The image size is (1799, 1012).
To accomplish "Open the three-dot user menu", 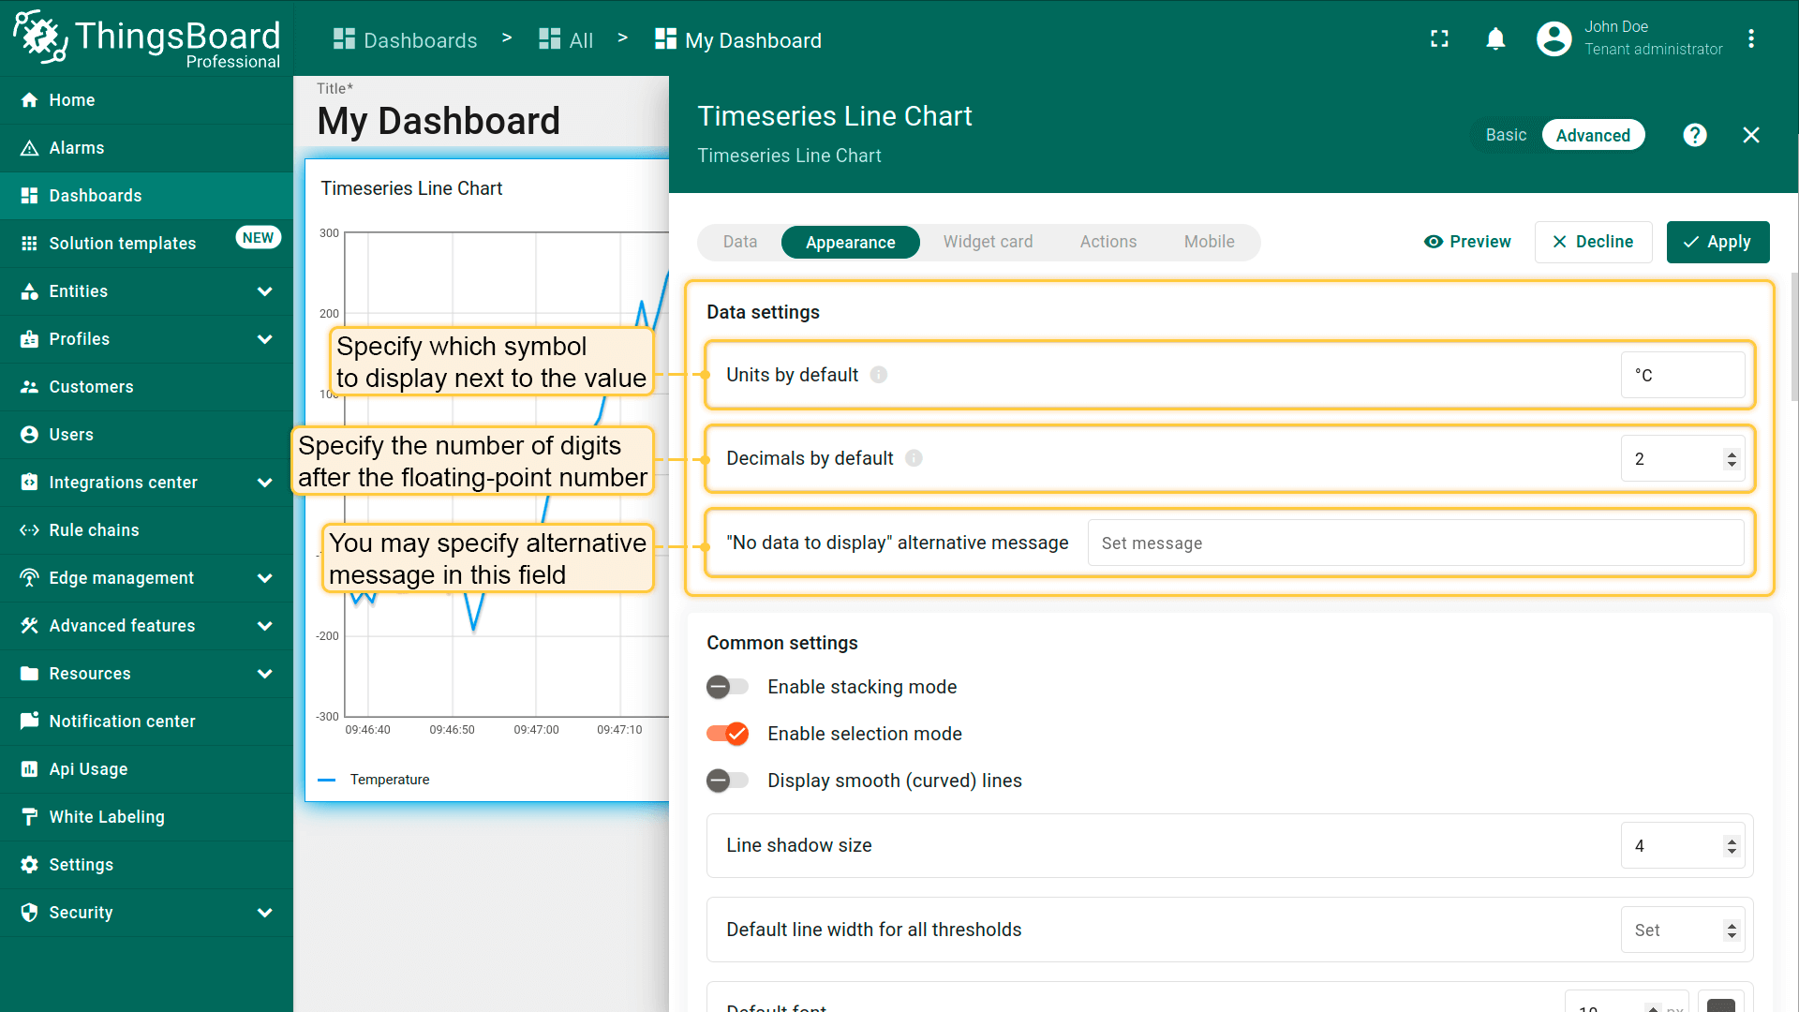I will click(1750, 39).
